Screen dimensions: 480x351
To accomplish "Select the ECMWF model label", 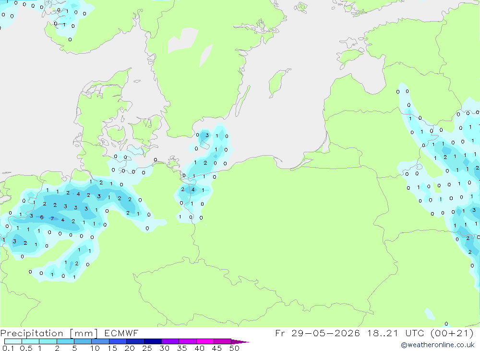I will click(121, 333).
